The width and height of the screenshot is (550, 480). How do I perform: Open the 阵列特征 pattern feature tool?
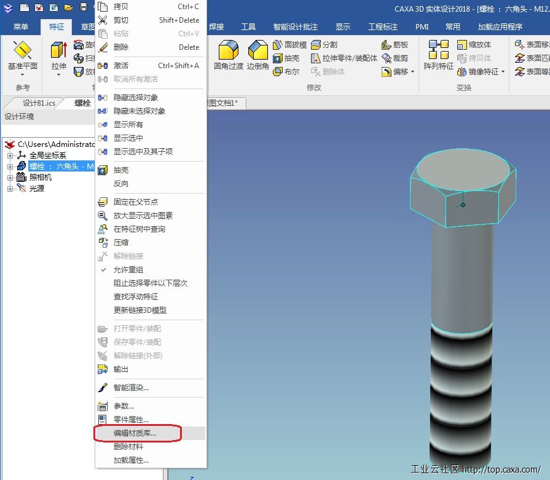438,50
